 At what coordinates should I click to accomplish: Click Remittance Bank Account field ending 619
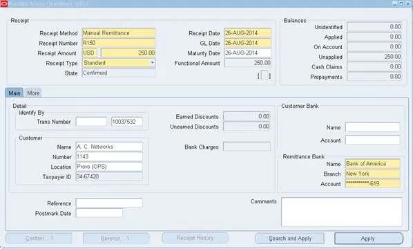pos(373,184)
